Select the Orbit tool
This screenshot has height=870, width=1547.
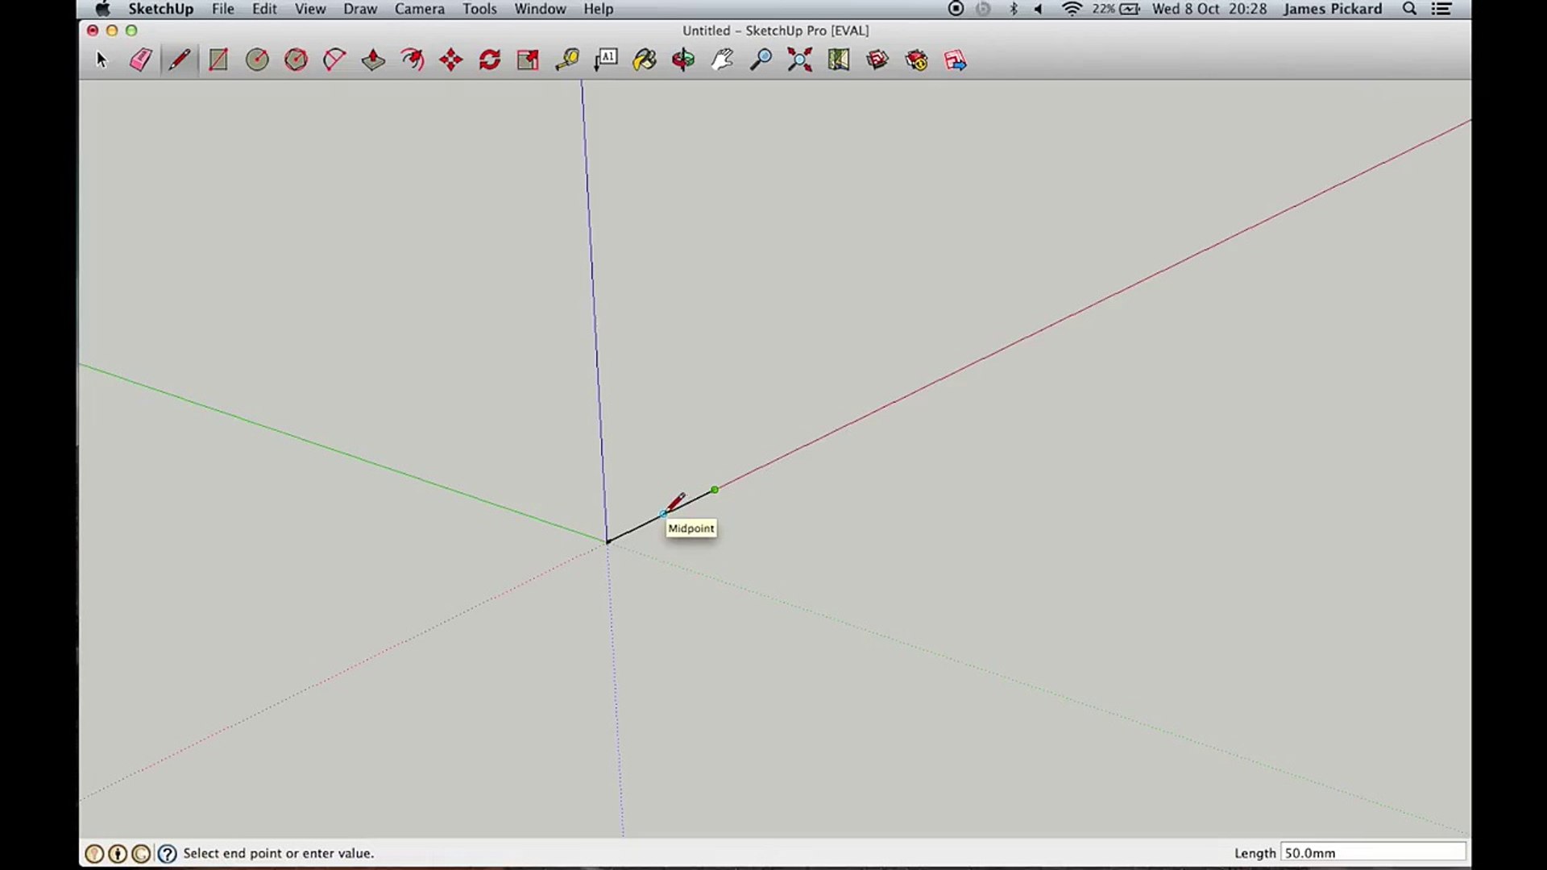[683, 60]
